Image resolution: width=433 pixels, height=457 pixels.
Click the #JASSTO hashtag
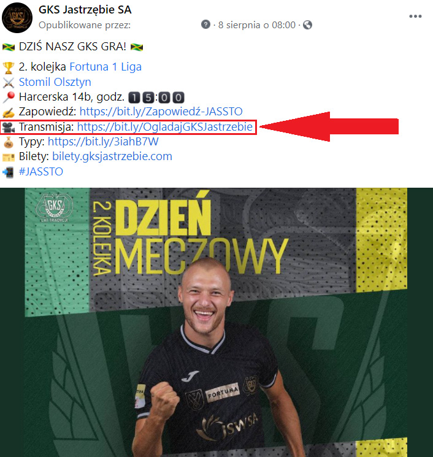tap(41, 172)
